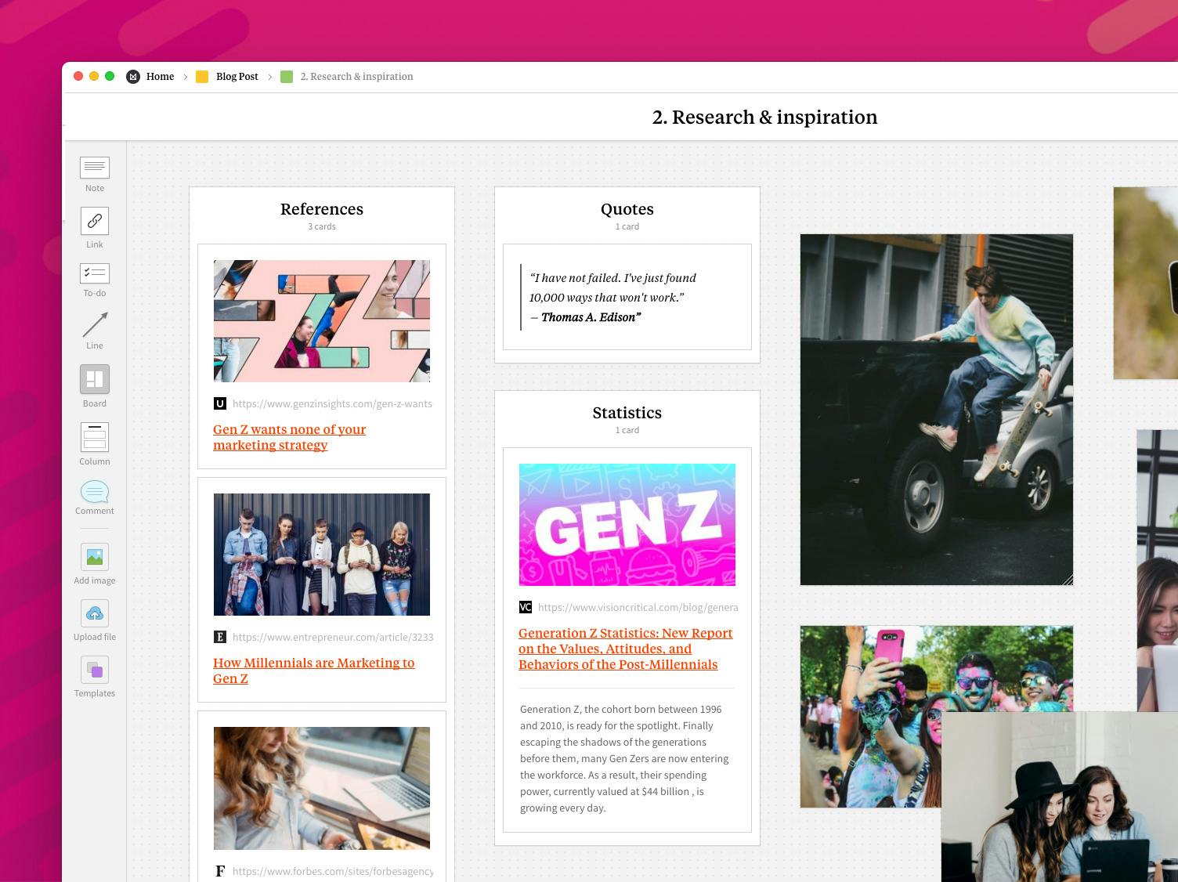Open 'Gen Z wants none of your marketing strategy' link
The height and width of the screenshot is (882, 1178).
(x=290, y=437)
